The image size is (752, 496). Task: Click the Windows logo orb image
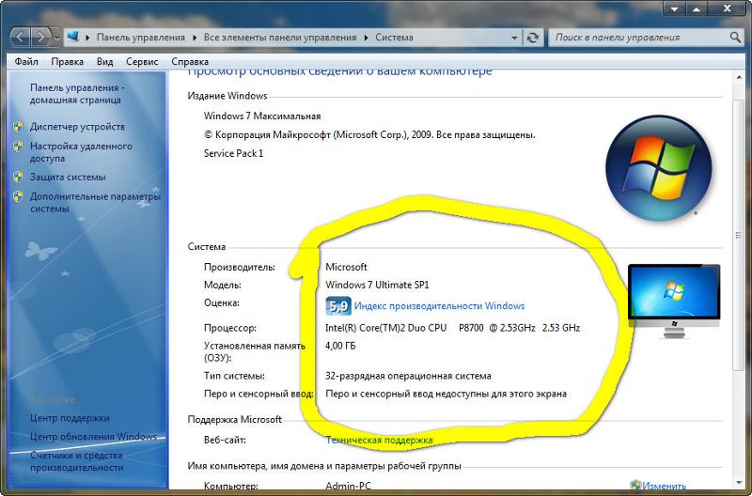(x=659, y=168)
